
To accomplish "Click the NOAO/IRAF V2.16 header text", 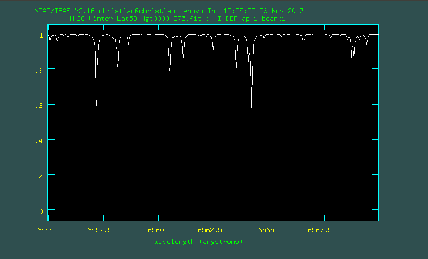I will (65, 11).
